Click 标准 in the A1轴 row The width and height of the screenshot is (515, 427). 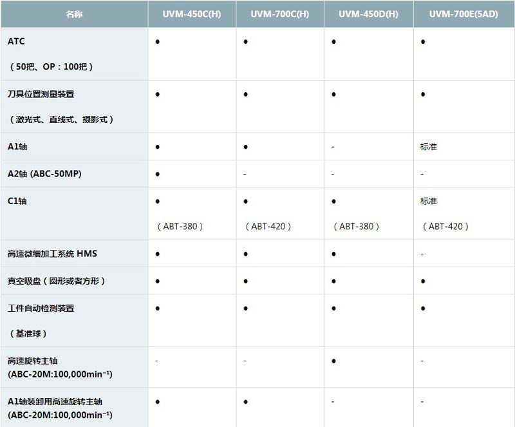coord(428,147)
